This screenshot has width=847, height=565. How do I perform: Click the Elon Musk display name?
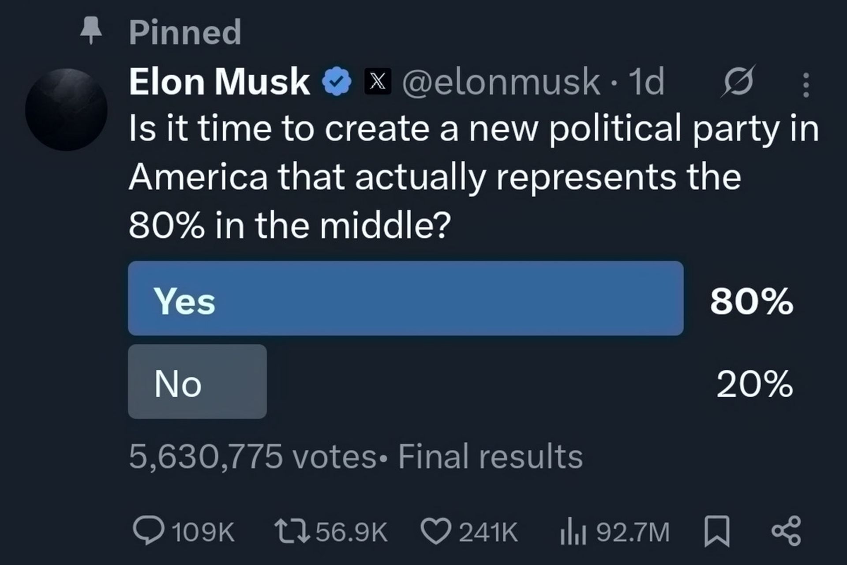(x=219, y=82)
